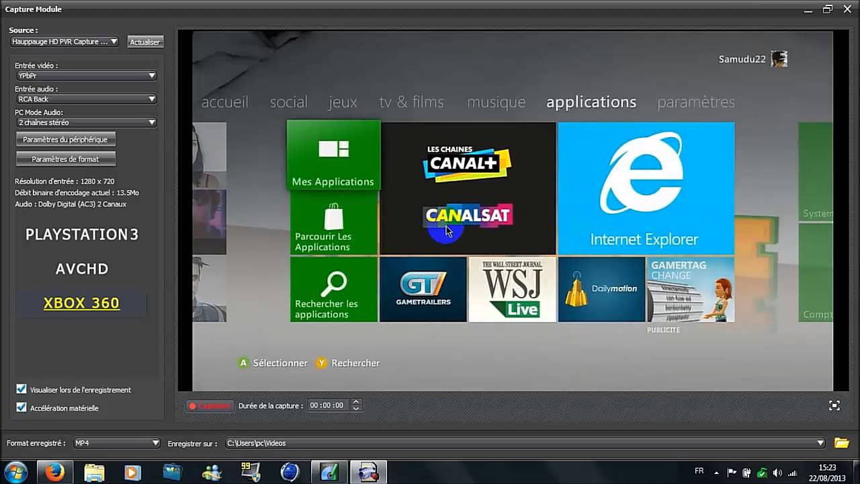Viewport: 860px width, 484px height.
Task: Launch the CANALSAT app
Action: point(468,216)
